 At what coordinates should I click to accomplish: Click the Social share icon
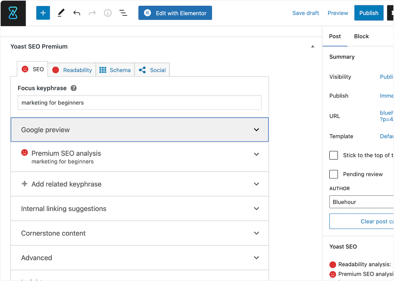click(x=142, y=70)
